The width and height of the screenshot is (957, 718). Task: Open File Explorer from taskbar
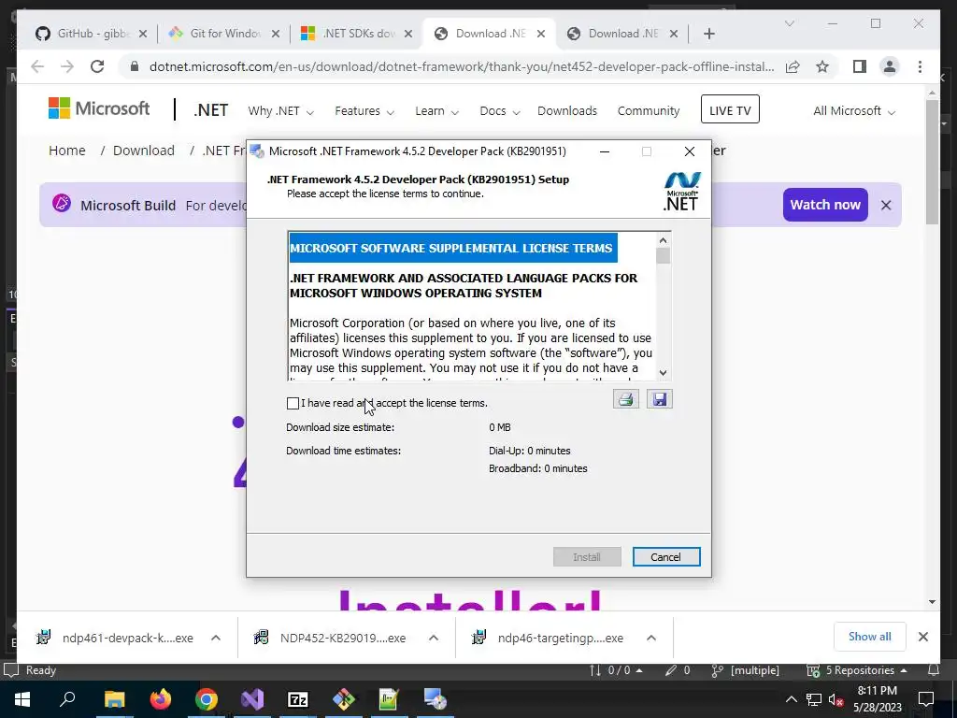(x=114, y=699)
